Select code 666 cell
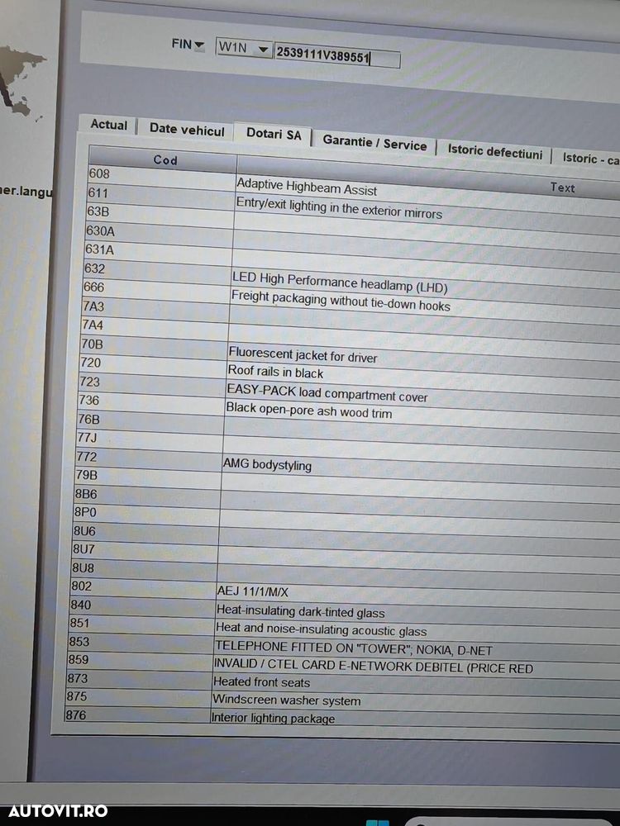This screenshot has width=620, height=826. tap(155, 289)
